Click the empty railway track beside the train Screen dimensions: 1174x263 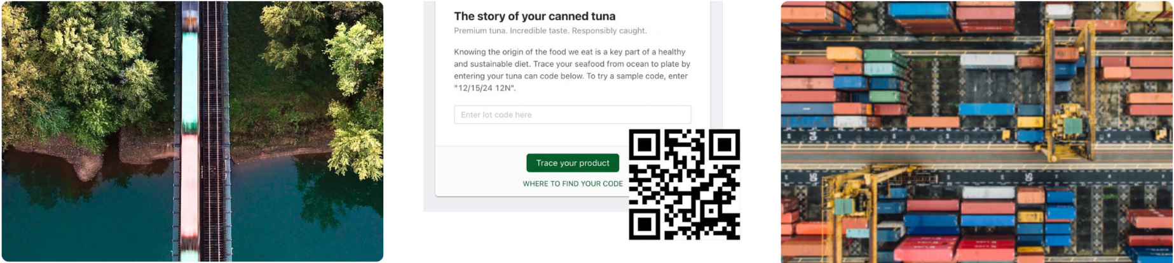[x=213, y=131]
